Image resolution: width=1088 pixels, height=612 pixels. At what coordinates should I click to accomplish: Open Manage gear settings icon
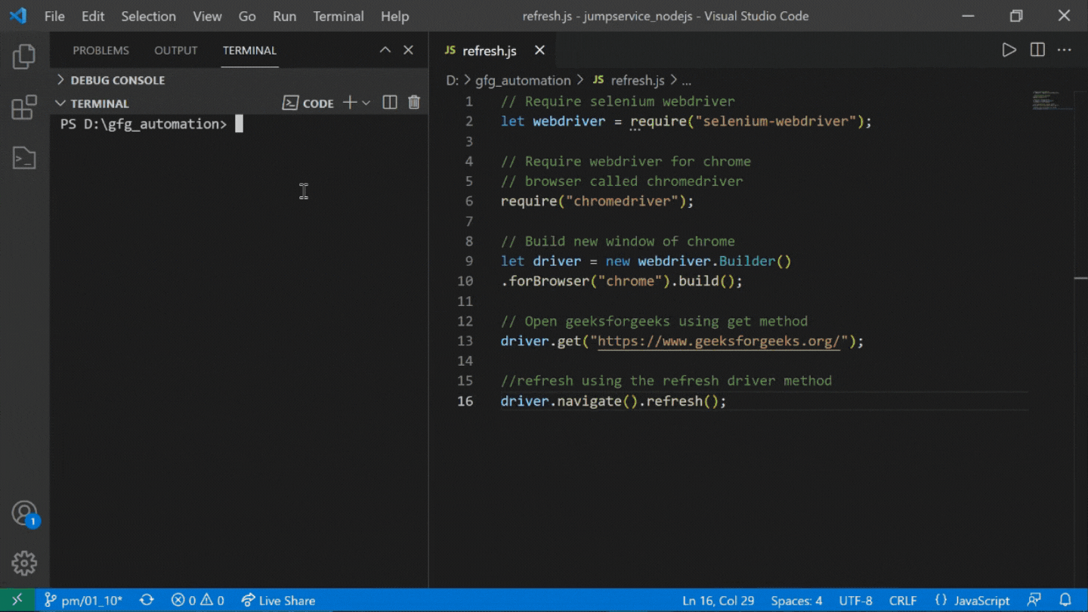[24, 563]
